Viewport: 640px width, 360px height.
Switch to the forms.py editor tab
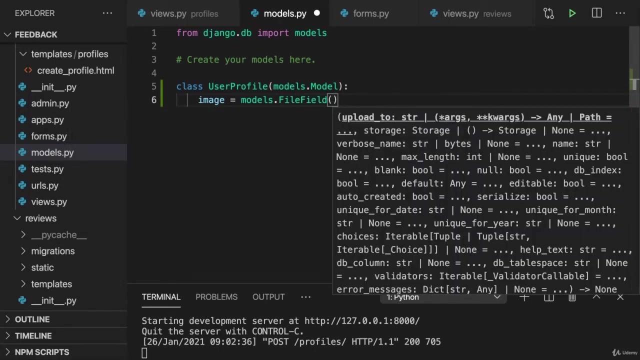pyautogui.click(x=370, y=13)
